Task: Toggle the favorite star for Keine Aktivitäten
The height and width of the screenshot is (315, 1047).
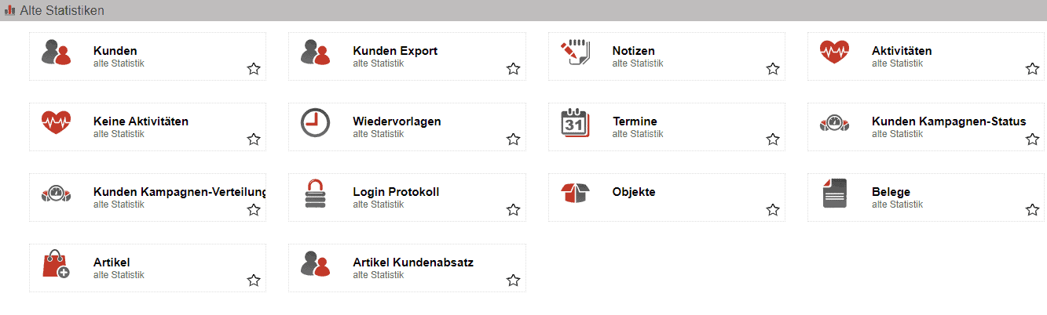Action: pyautogui.click(x=254, y=139)
